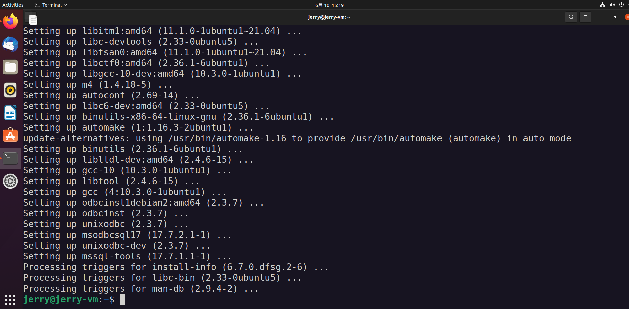This screenshot has width=629, height=309.
Task: Open LibreOffice Writer from the dock
Action: pos(10,113)
